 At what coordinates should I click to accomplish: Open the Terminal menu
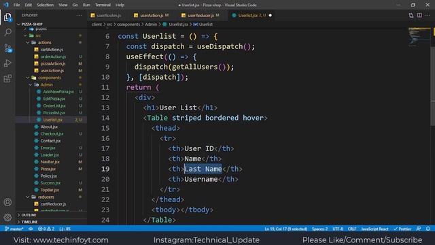point(103,5)
